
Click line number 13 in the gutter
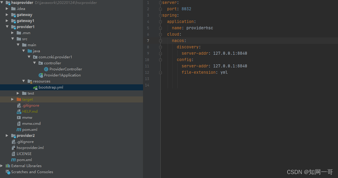147,79
